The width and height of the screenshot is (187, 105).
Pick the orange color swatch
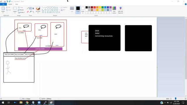click(97, 7)
